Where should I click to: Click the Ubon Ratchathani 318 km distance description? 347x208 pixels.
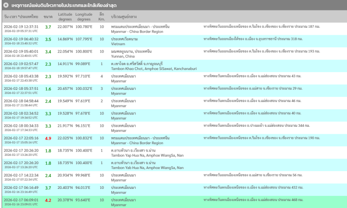tap(254, 39)
